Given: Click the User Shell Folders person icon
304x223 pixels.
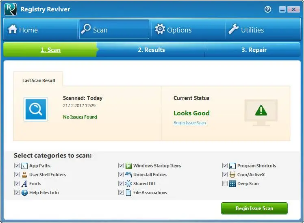Looking at the screenshot, I should pyautogui.click(x=24, y=175).
